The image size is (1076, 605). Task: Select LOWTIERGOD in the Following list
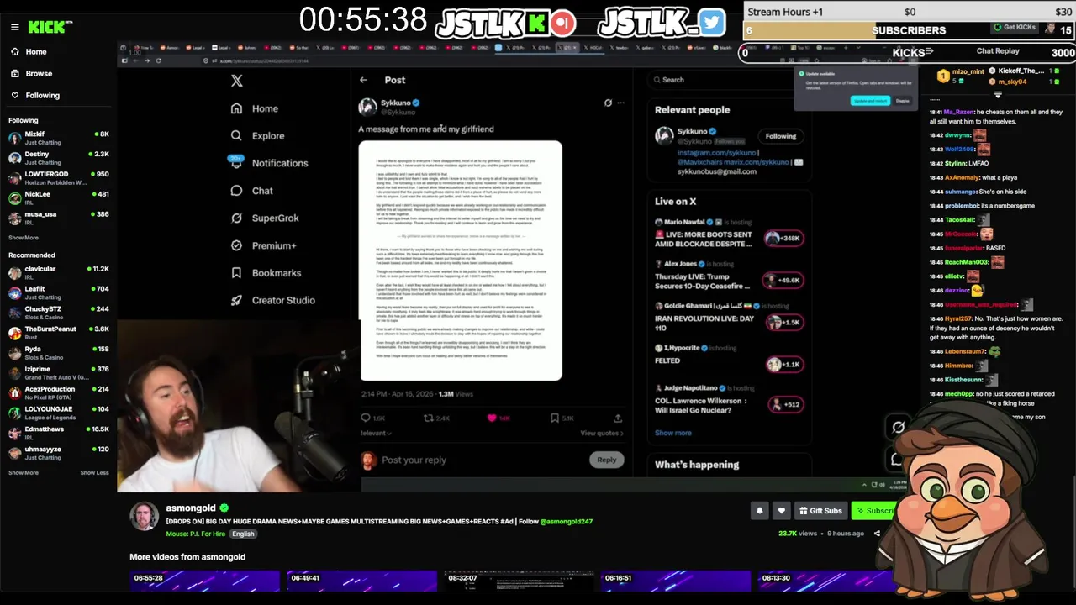click(x=59, y=178)
